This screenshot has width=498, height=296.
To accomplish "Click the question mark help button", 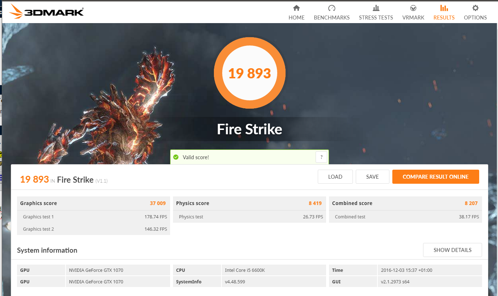I will coord(321,157).
